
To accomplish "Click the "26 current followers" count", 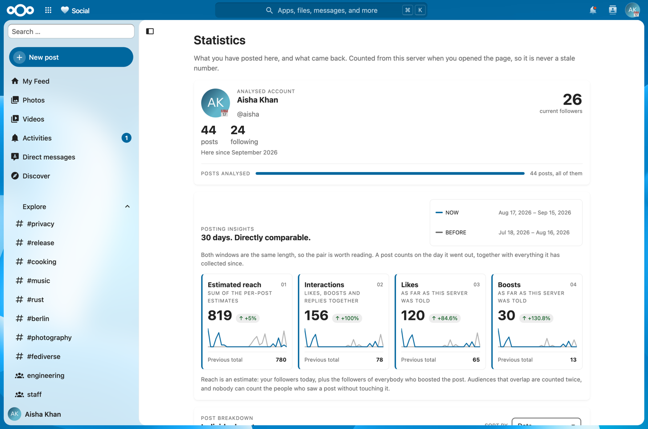I will (561, 103).
